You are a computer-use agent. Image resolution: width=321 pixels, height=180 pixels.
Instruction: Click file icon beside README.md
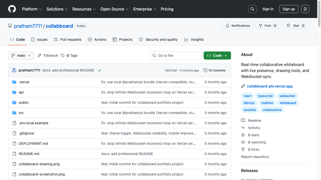click(x=14, y=154)
